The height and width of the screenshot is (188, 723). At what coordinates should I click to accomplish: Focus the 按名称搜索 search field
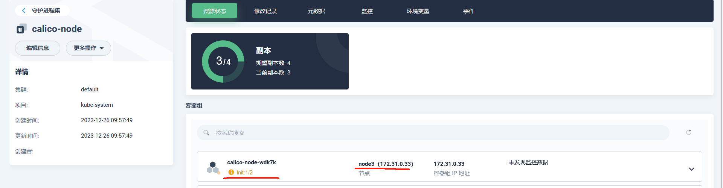point(433,133)
